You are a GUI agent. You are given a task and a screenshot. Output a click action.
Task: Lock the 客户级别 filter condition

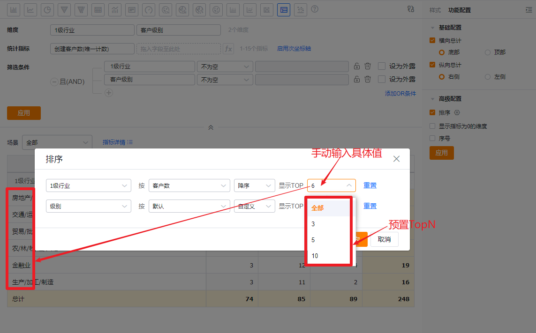click(357, 79)
